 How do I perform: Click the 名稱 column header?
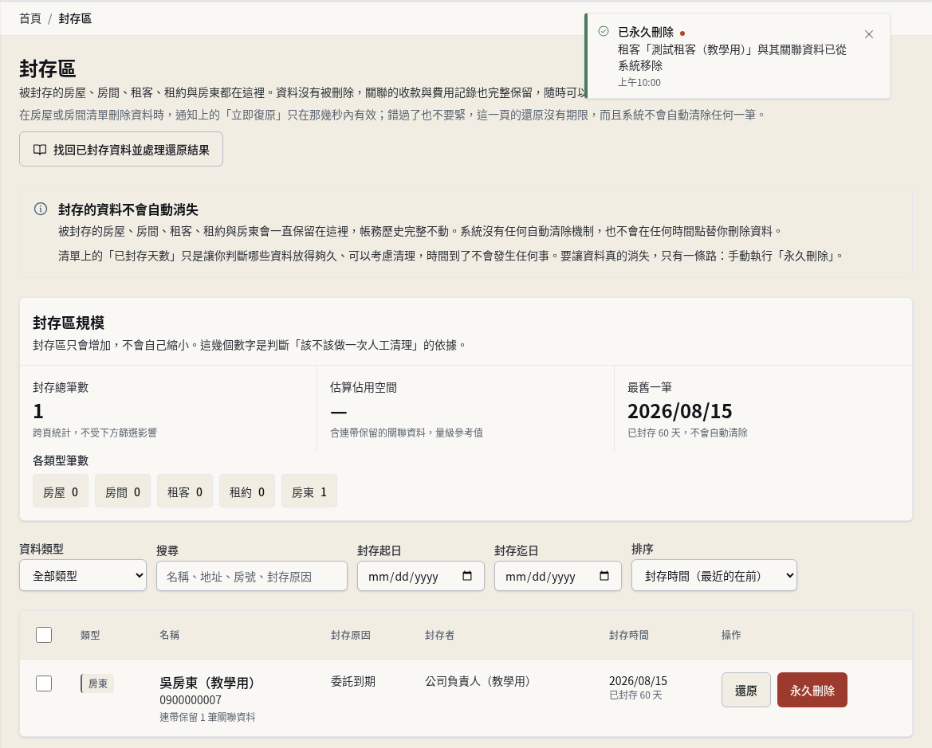[x=169, y=635]
